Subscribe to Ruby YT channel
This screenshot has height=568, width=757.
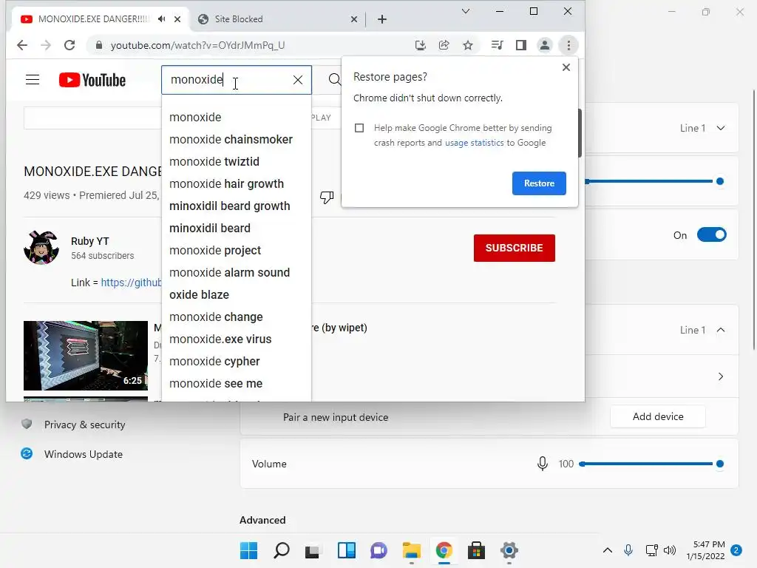click(515, 248)
